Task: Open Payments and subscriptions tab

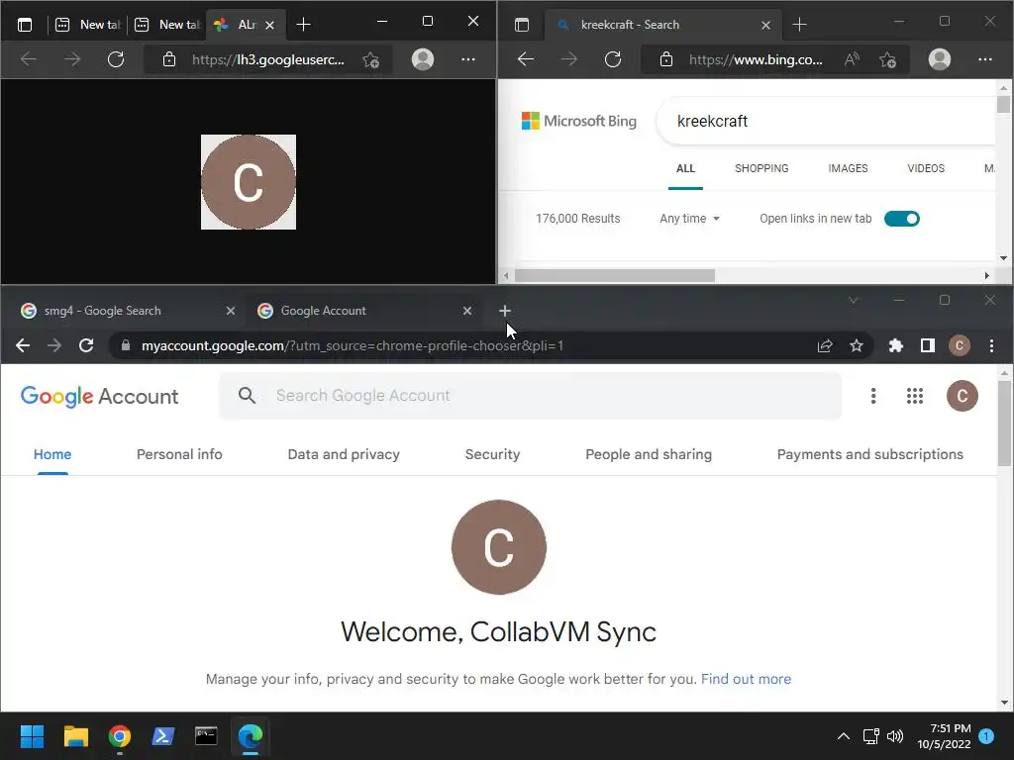Action: point(869,455)
